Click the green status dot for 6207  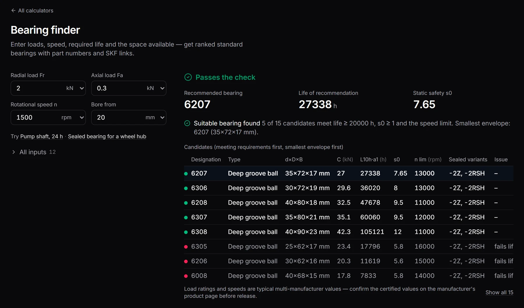point(186,174)
